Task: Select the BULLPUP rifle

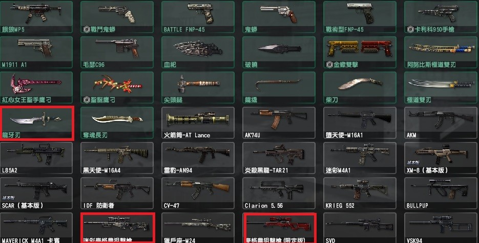Action: pos(441,193)
